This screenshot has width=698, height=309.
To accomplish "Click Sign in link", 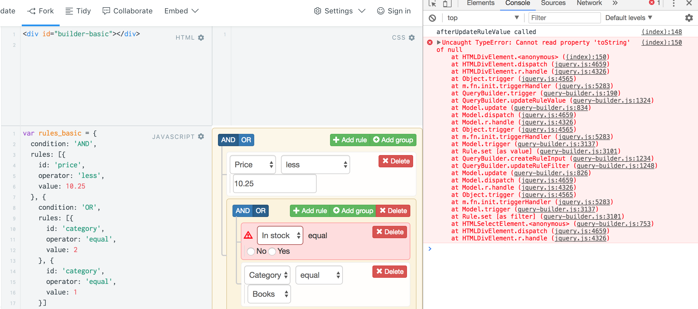I will [x=394, y=11].
